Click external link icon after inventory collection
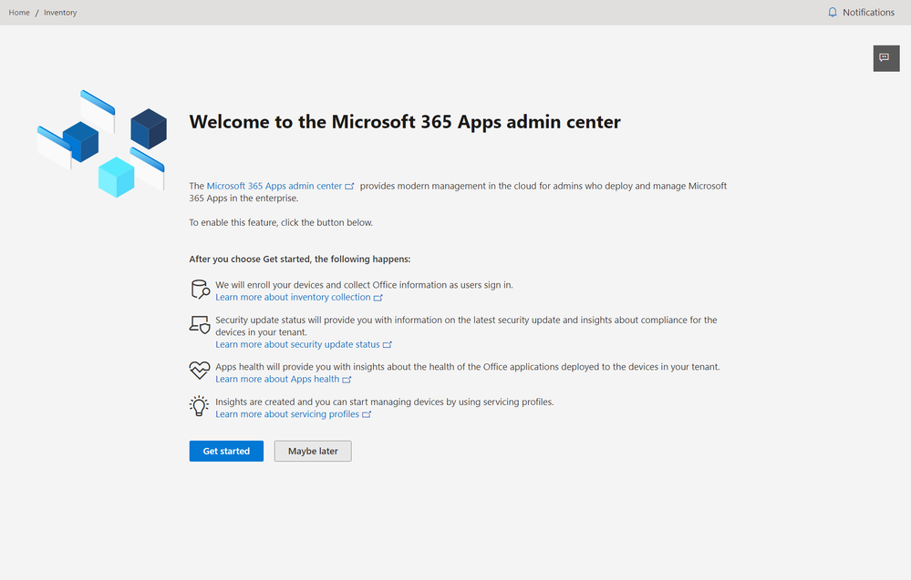Image resolution: width=911 pixels, height=580 pixels. click(378, 298)
